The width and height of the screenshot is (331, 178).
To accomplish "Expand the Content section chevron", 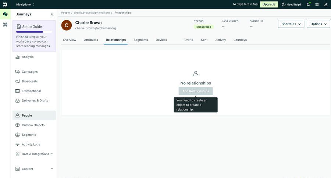I will click(52, 169).
